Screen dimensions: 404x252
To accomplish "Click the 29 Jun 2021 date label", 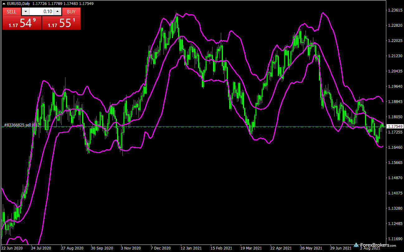I will pos(340,249).
